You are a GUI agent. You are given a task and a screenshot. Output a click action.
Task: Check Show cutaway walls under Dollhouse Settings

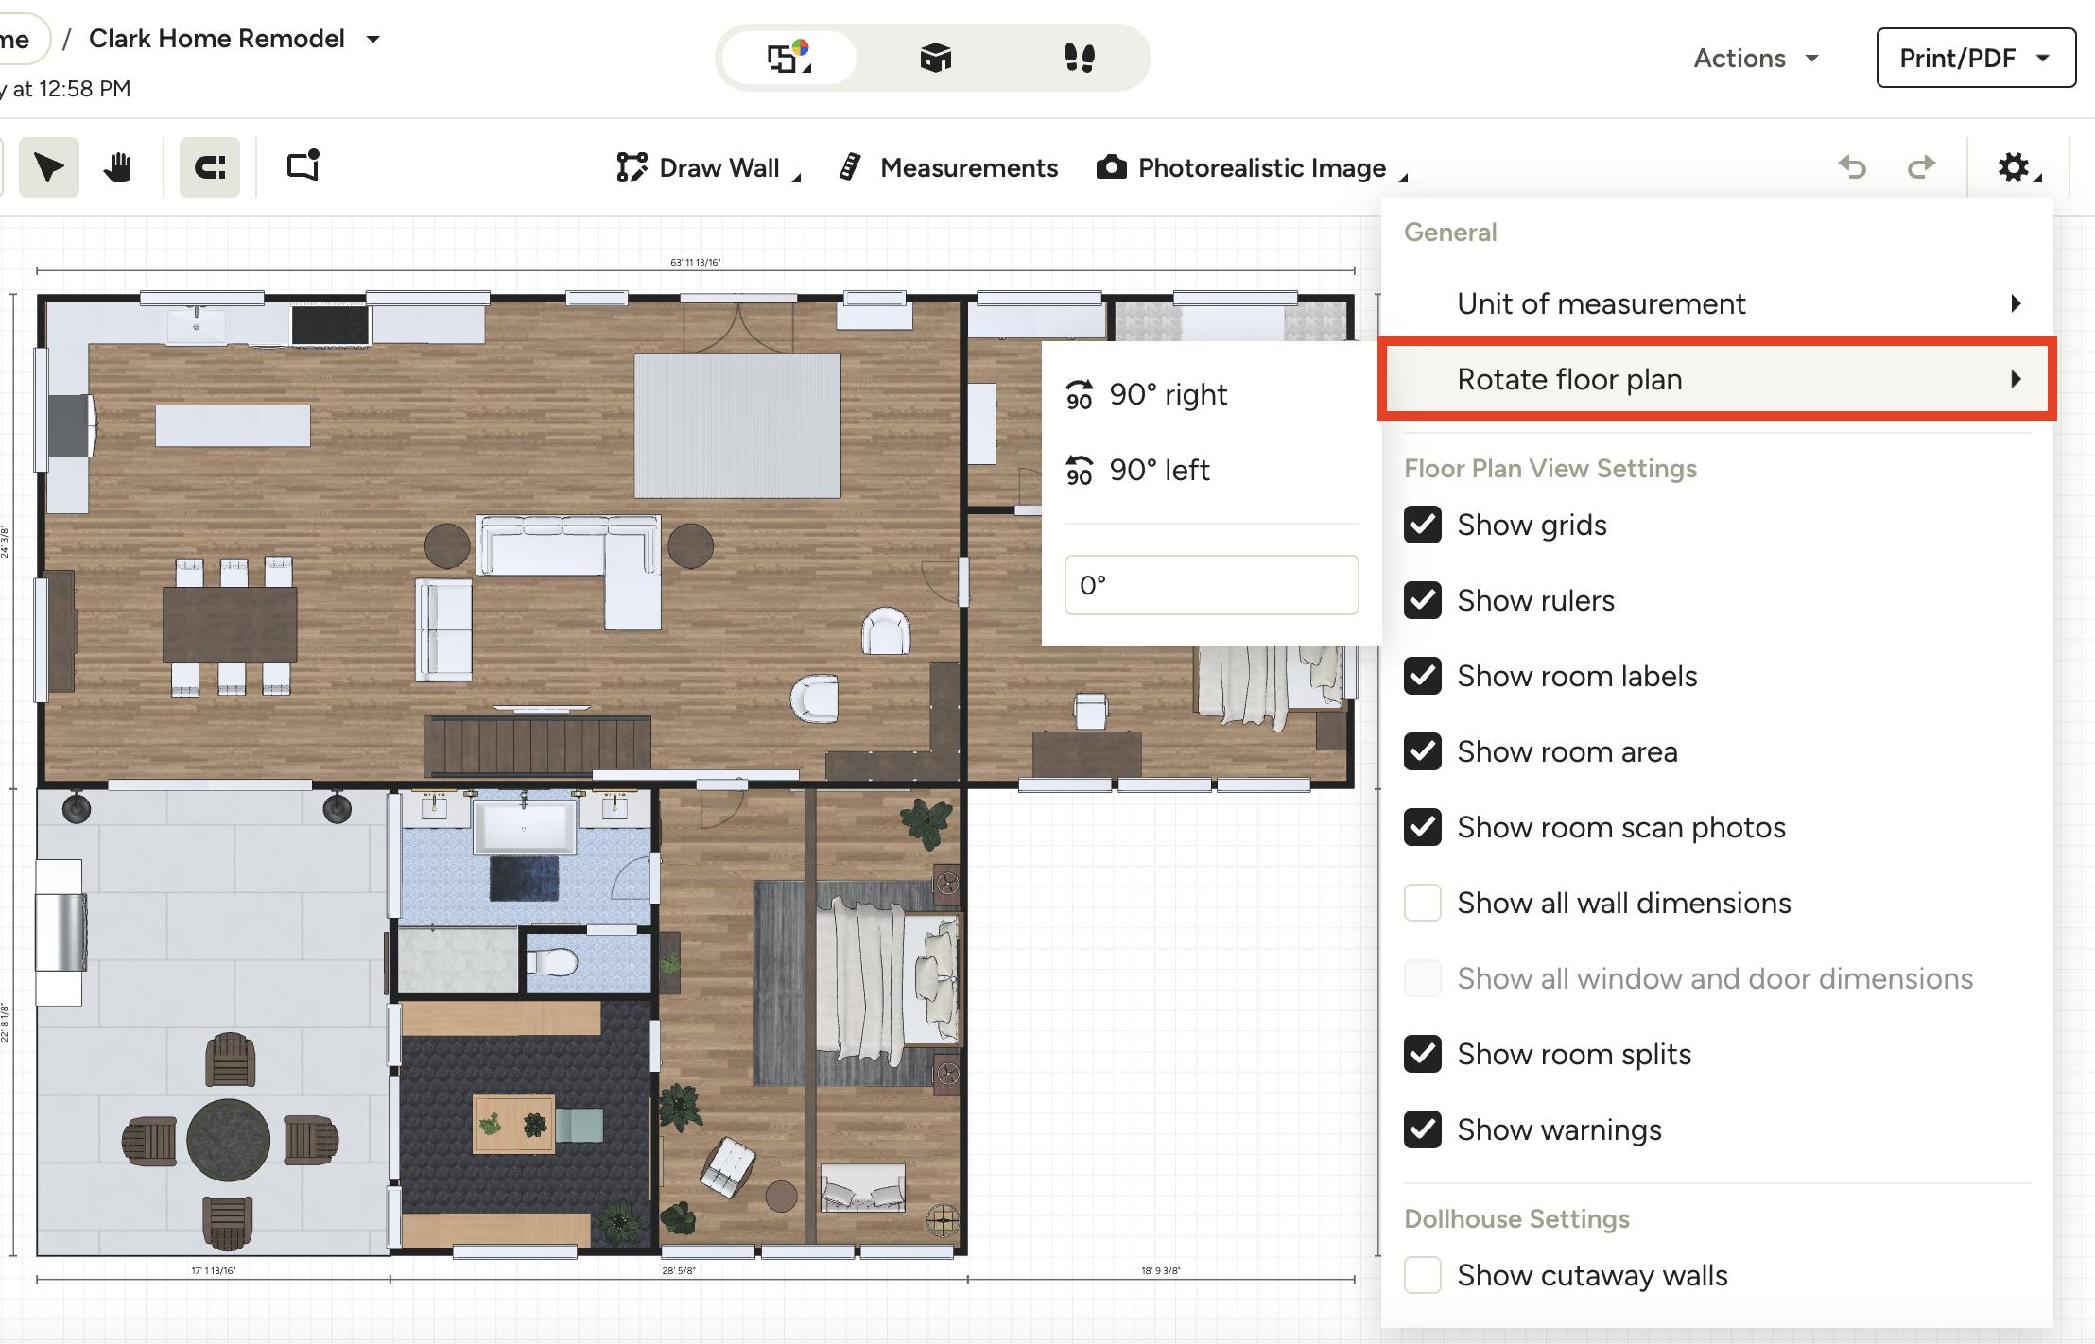point(1424,1275)
